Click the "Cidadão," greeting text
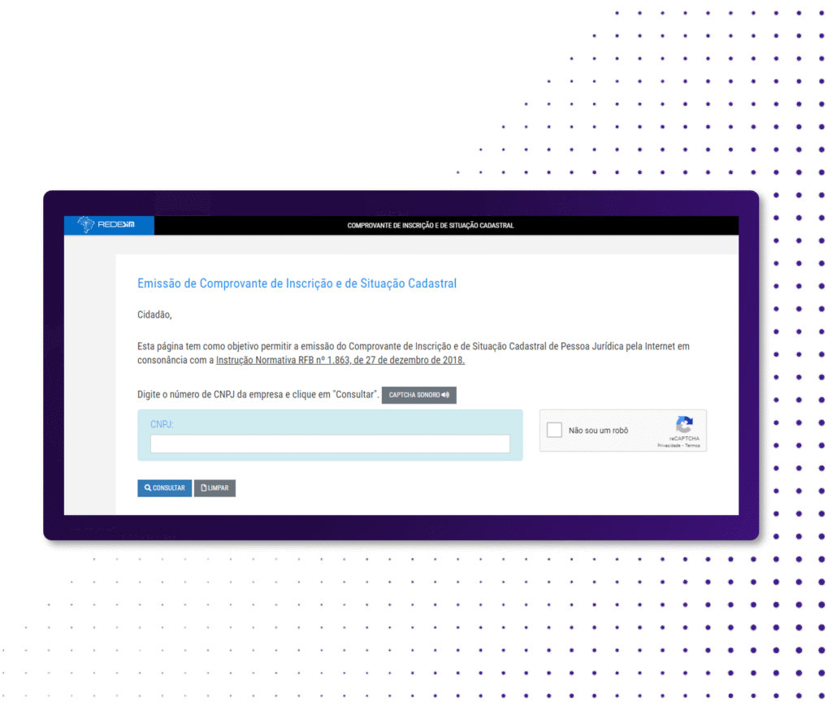The image size is (832, 706). (x=154, y=314)
